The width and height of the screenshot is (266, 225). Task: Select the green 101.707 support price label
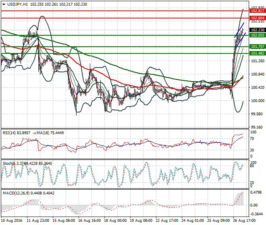click(258, 47)
